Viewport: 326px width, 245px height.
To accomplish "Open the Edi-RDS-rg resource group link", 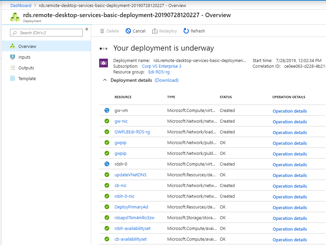I will [159, 72].
